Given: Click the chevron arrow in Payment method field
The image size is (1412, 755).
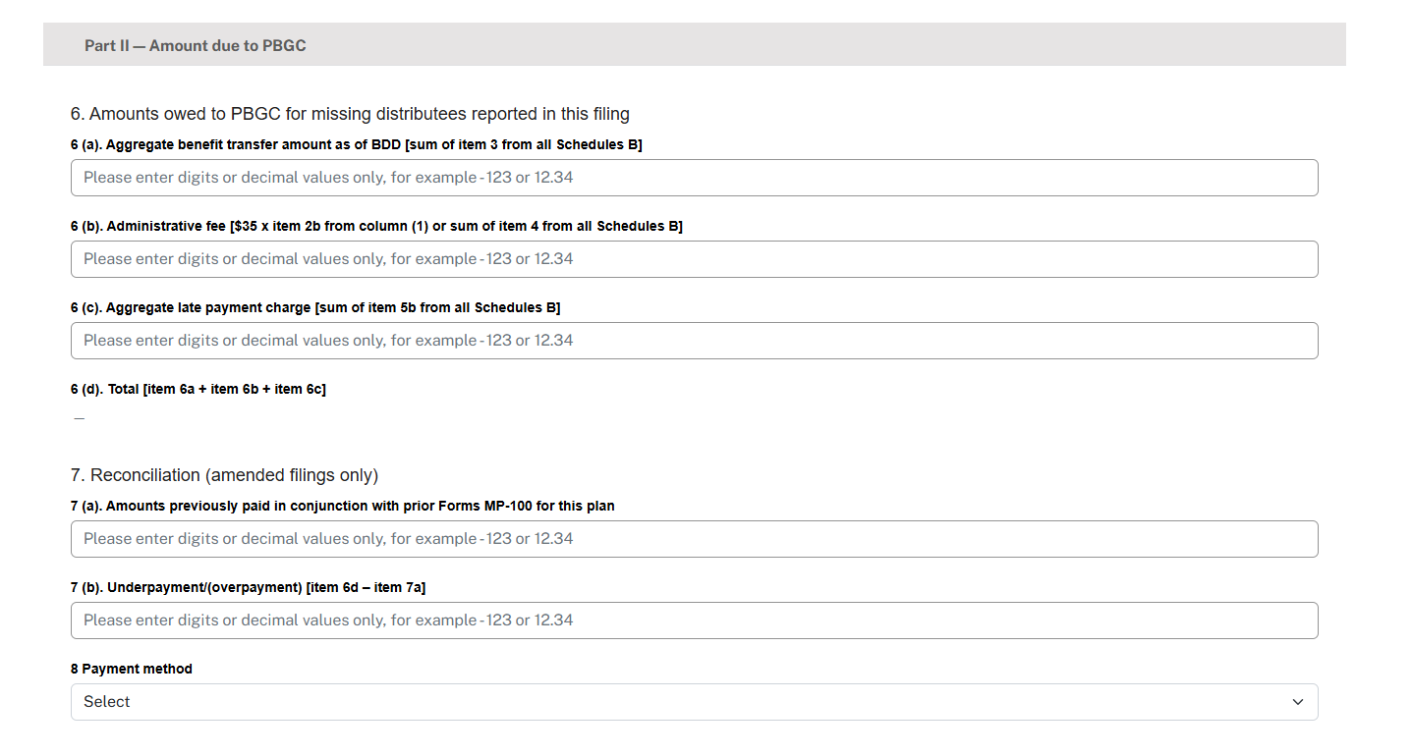Looking at the screenshot, I should [x=1297, y=702].
